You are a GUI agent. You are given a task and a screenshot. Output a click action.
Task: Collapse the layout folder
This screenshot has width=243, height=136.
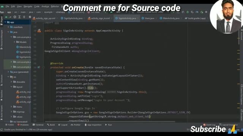(x=11, y=87)
